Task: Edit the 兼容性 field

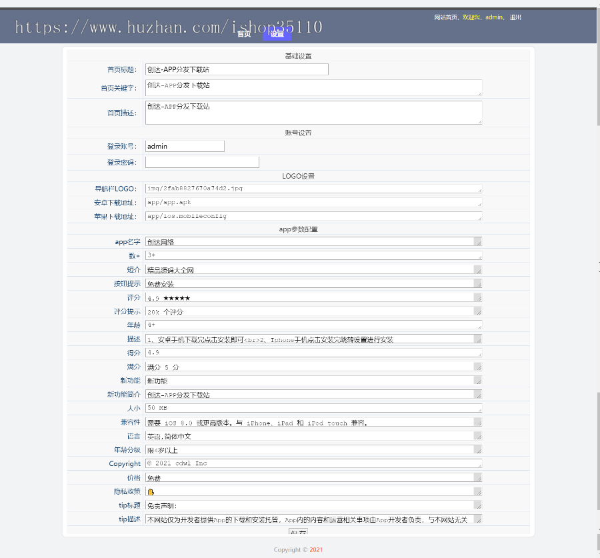Action: (x=313, y=422)
